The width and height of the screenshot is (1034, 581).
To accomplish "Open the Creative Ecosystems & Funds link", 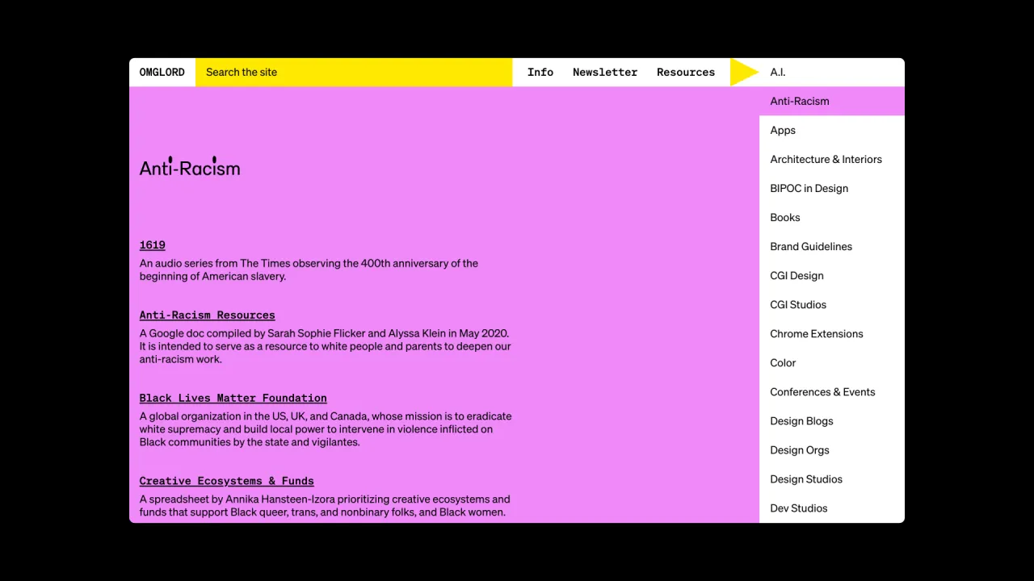I will [x=226, y=482].
